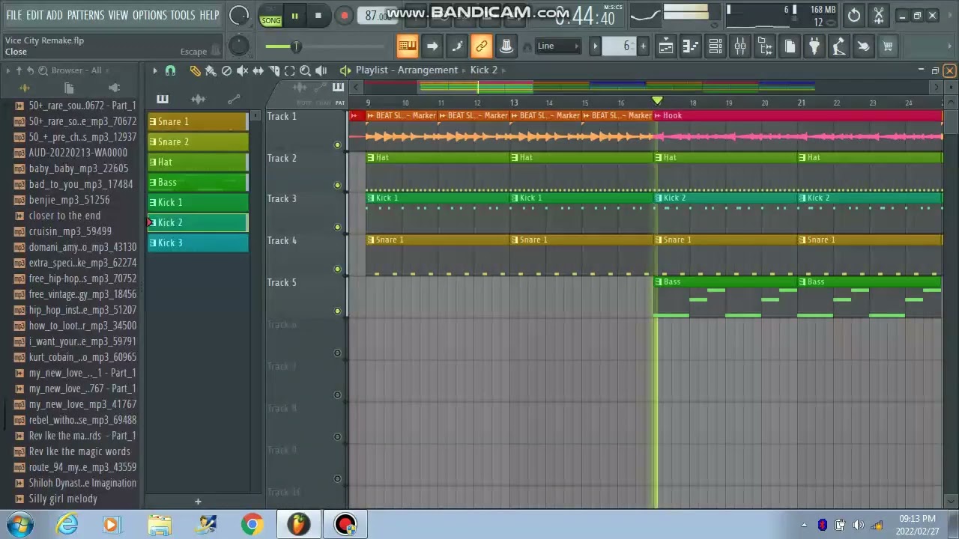Click the one-click audio recording scissors icon
Viewport: 959px width, 539px height.
879,15
